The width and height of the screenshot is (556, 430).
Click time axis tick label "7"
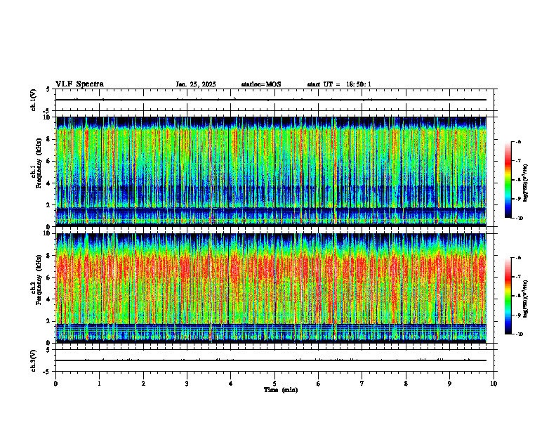pyautogui.click(x=362, y=384)
